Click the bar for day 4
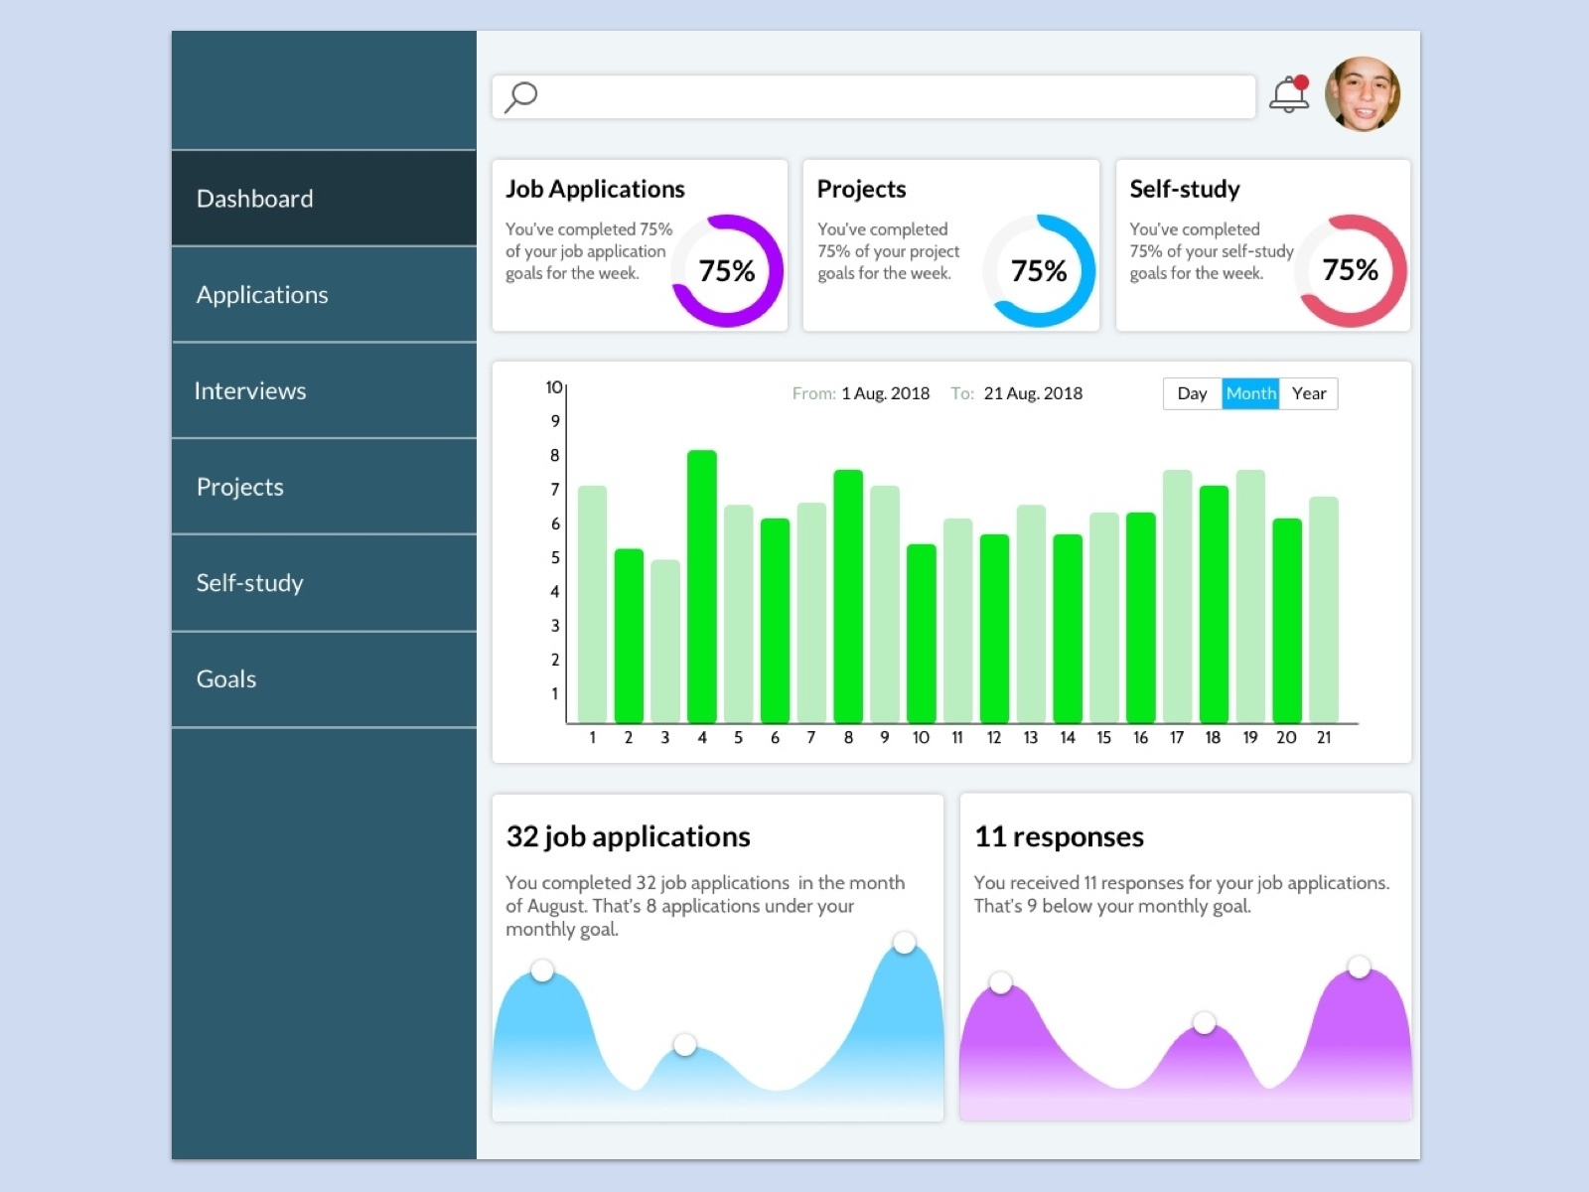Screen dimensions: 1589x1192 click(x=702, y=587)
